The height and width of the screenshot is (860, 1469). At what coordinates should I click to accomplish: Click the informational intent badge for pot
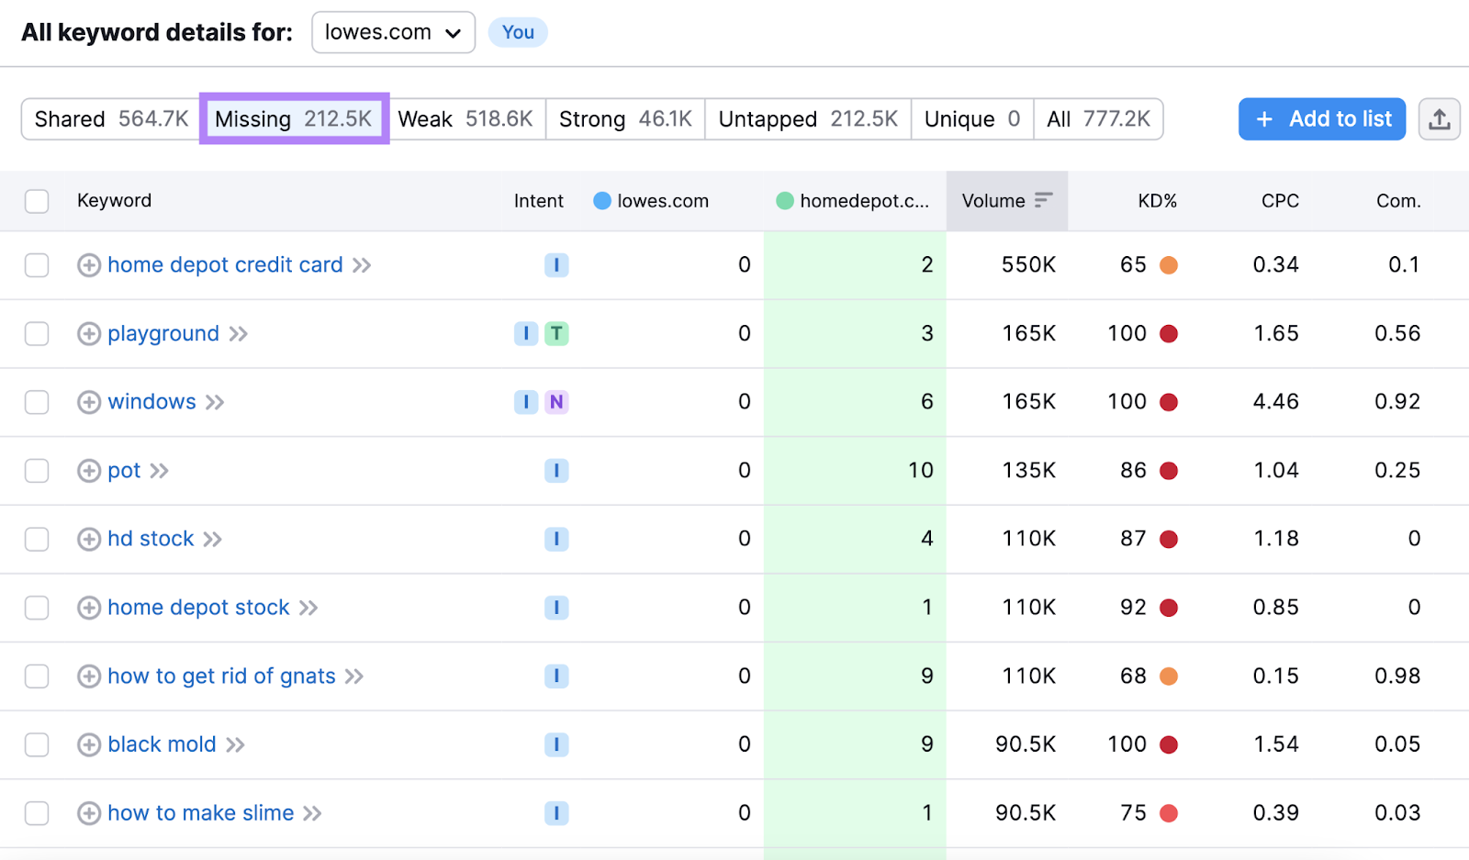point(556,470)
